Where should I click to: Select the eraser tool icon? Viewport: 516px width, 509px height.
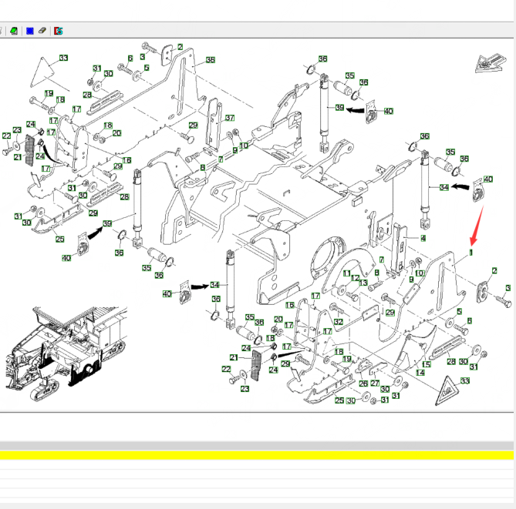click(42, 31)
